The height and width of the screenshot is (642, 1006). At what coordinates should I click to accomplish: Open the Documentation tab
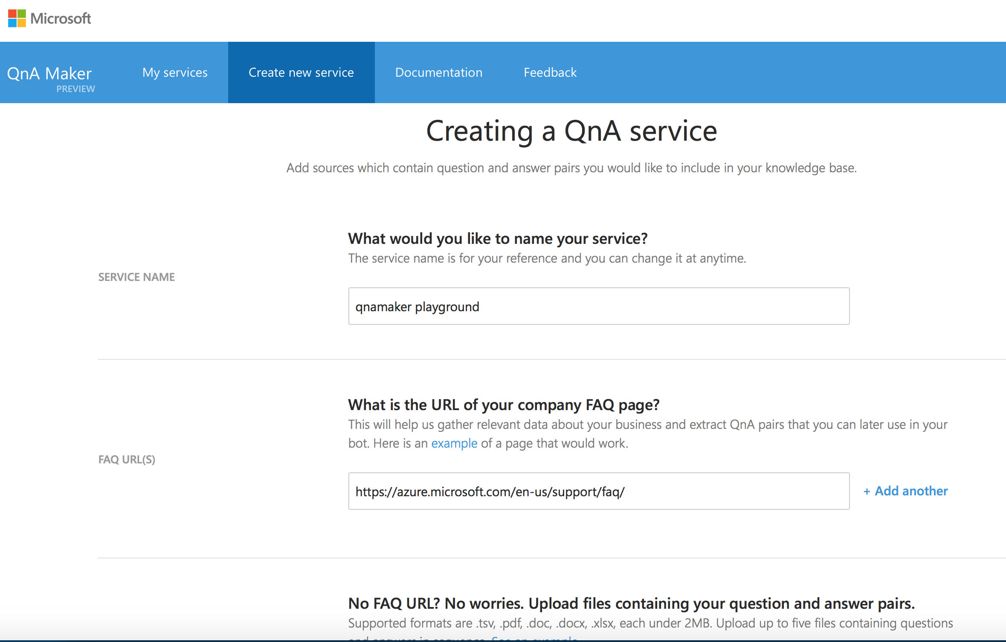click(x=439, y=72)
